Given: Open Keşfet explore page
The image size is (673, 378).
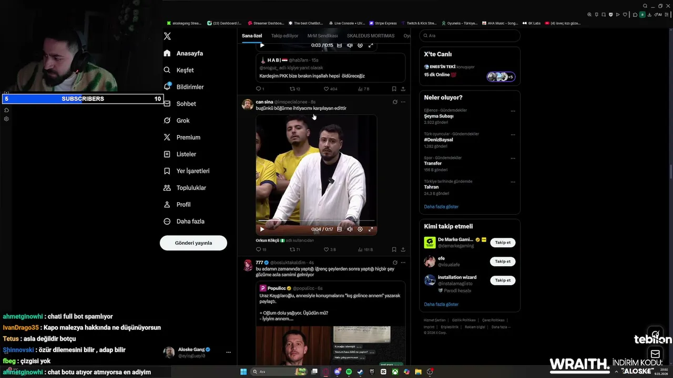Looking at the screenshot, I should (x=178, y=70).
